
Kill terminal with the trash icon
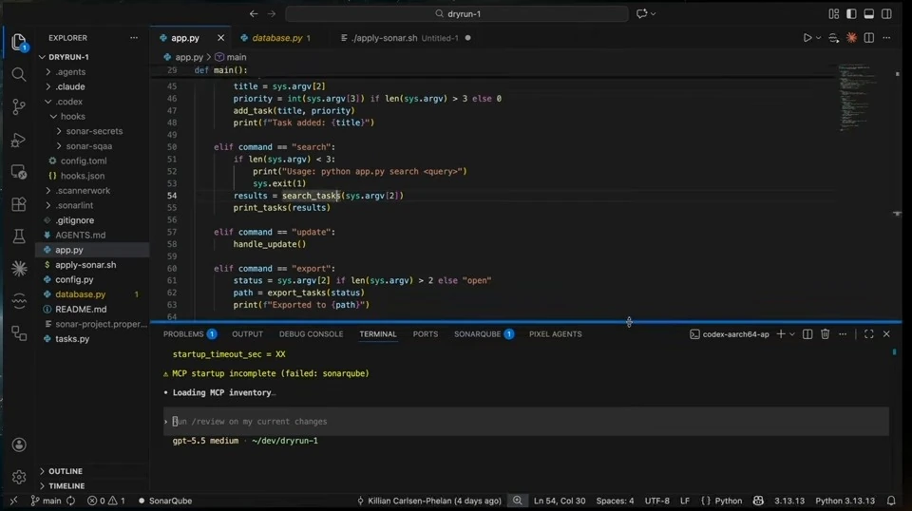click(825, 333)
